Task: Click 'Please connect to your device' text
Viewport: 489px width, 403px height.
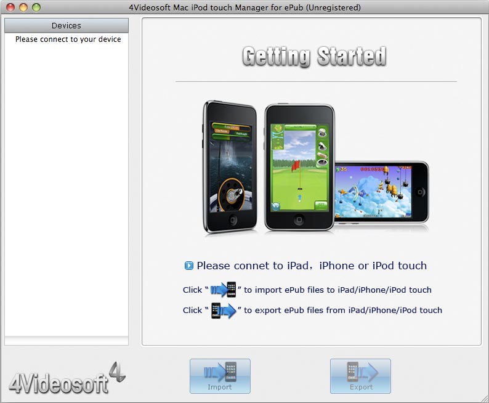Action: (68, 39)
